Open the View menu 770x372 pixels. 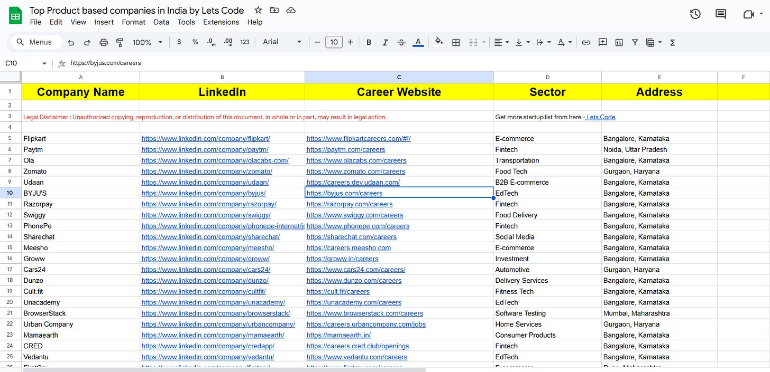(78, 22)
